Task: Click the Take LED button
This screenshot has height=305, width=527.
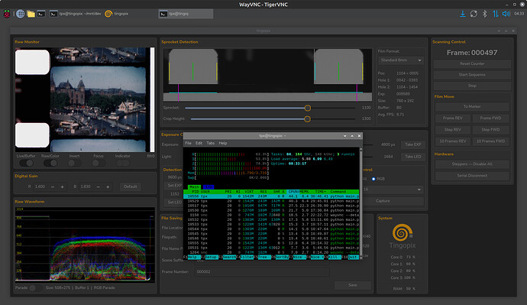Action: (413, 157)
